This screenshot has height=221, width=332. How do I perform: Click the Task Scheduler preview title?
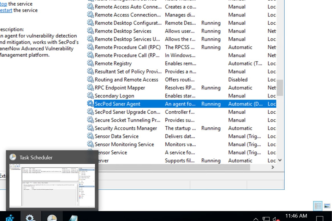(x=36, y=158)
